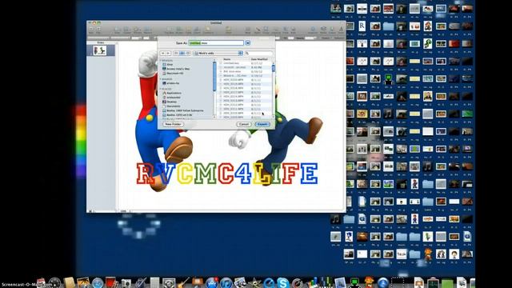Viewport: 512px width, 288px height.
Task: Click the Mask tool in Keynote toolbar
Action: coord(248,30)
